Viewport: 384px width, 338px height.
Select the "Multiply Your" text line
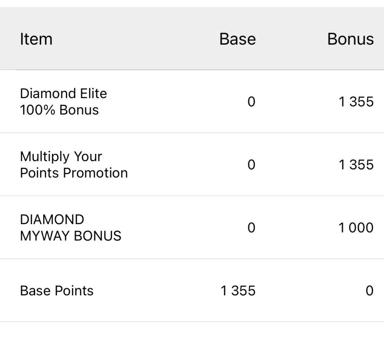[61, 156]
